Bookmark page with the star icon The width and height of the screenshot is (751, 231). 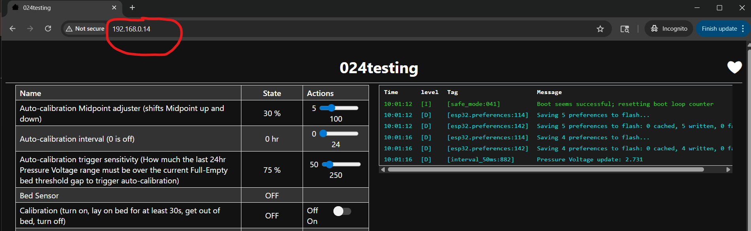[600, 29]
